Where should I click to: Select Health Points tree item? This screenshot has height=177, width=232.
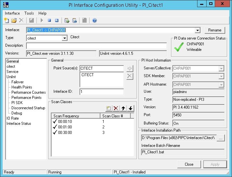pos(22,87)
